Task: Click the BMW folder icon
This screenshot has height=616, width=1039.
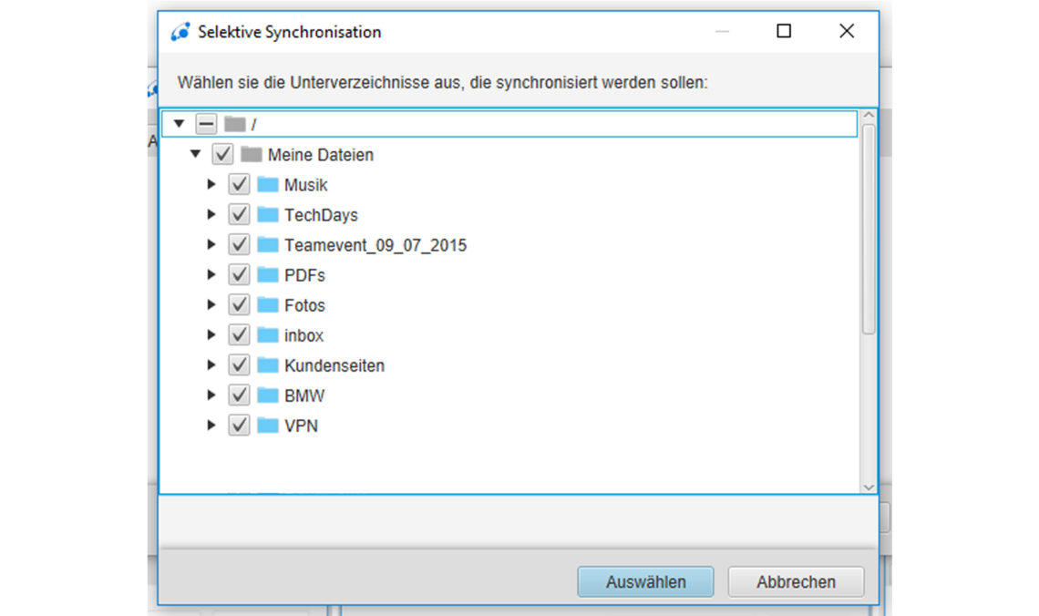Action: coord(268,395)
